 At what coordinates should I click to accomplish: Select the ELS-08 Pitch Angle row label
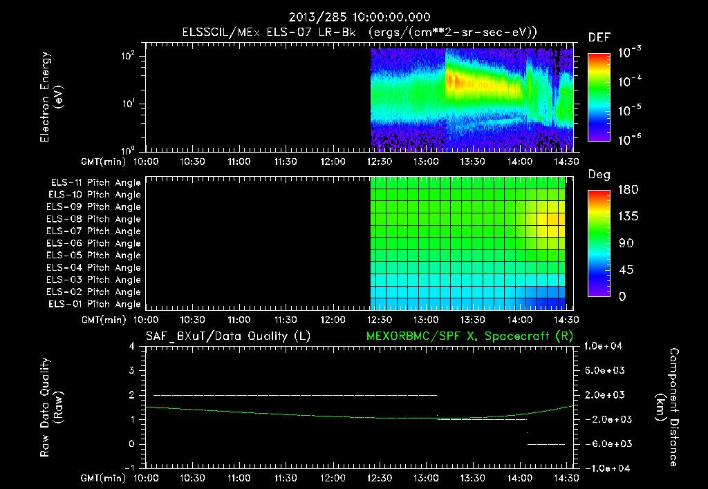tap(94, 219)
